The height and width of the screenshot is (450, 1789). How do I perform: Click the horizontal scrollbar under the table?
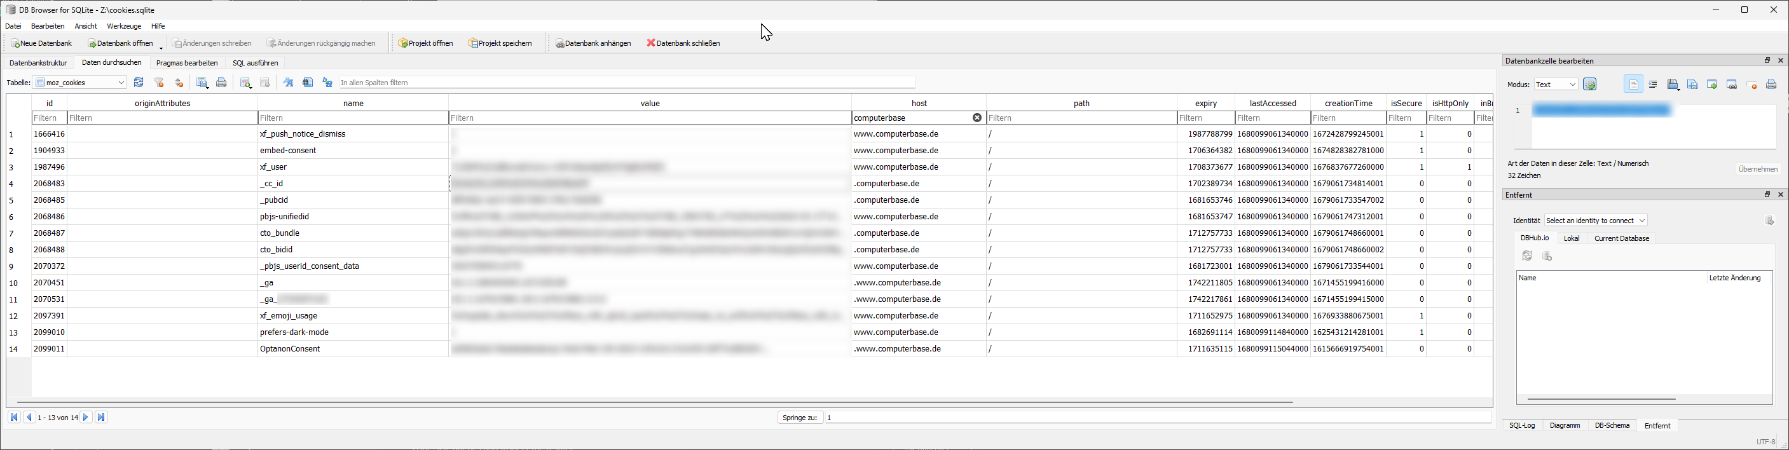tap(654, 402)
